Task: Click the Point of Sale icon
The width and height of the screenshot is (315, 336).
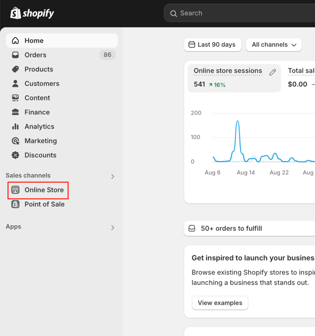Action: click(16, 204)
